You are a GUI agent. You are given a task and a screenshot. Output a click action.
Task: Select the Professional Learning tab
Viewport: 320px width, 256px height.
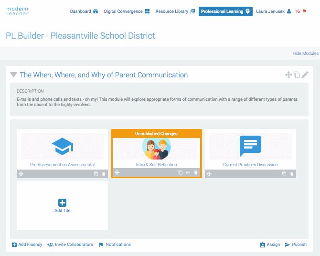click(x=225, y=11)
